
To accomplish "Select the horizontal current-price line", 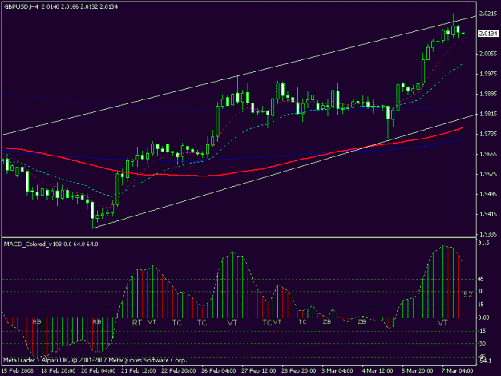I will pos(239,34).
